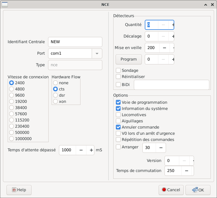
Task: Enable the Sondage checkbox
Action: coord(118,70)
